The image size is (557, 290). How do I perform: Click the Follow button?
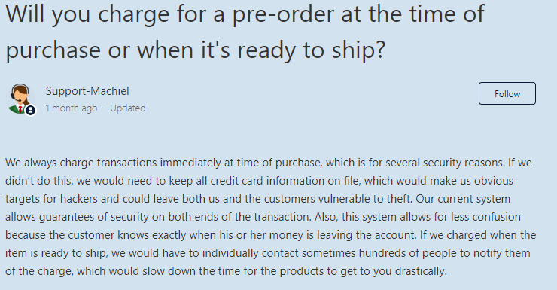click(507, 93)
